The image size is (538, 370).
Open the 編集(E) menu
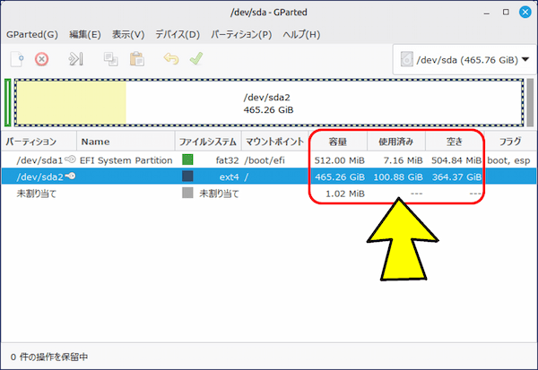(83, 35)
